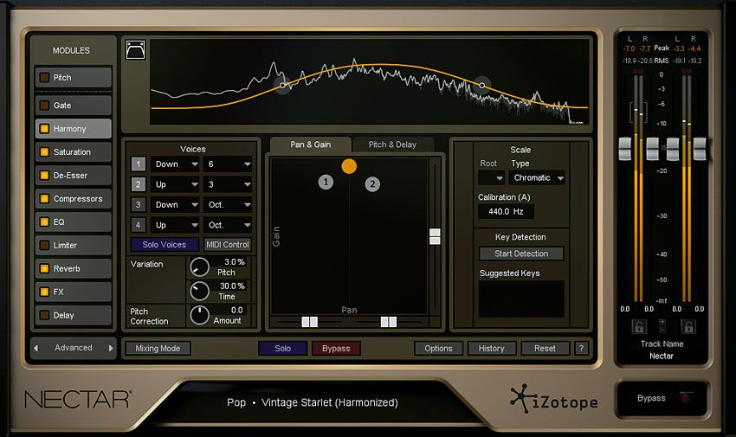Image resolution: width=736 pixels, height=437 pixels.
Task: Enable the Limiter module
Action: pos(44,245)
